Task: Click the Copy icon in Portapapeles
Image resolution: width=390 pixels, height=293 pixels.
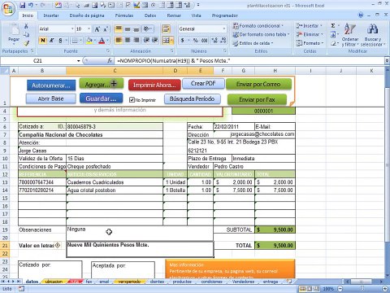Action: pos(26,34)
